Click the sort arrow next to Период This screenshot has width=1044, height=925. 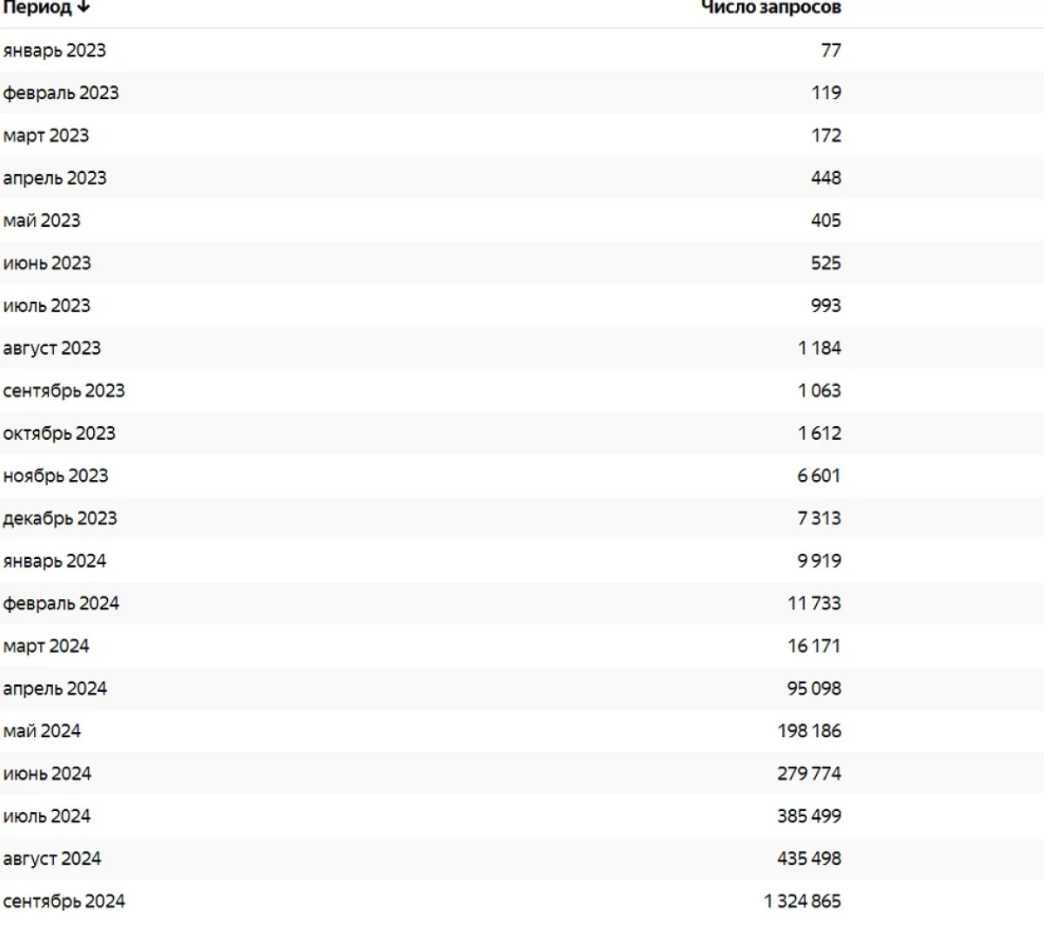[x=84, y=8]
